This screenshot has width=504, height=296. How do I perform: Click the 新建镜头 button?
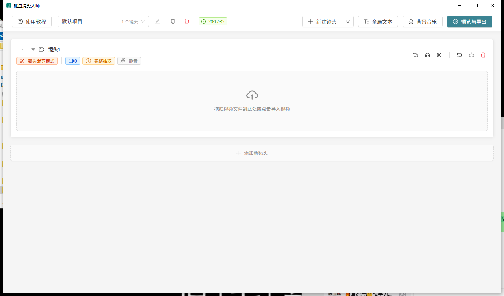[x=322, y=21]
